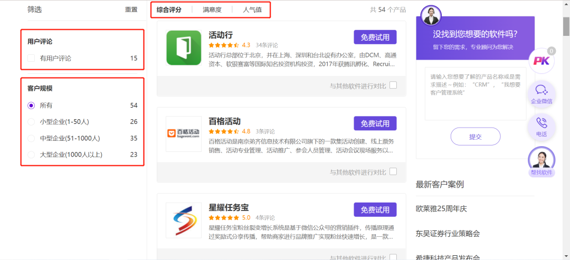Click the page vertical scrollbar thumb

[x=566, y=26]
